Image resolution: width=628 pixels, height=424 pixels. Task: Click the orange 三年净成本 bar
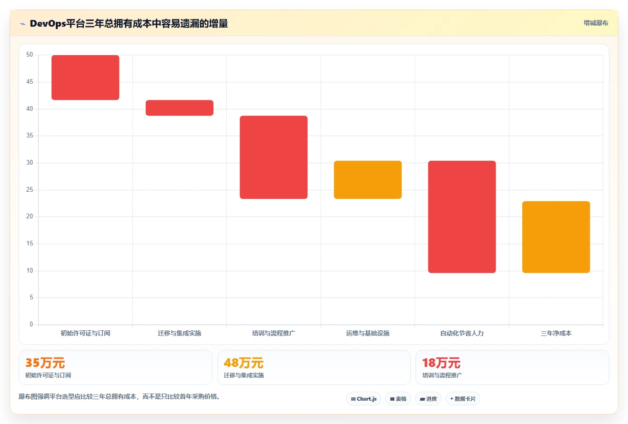pos(556,237)
